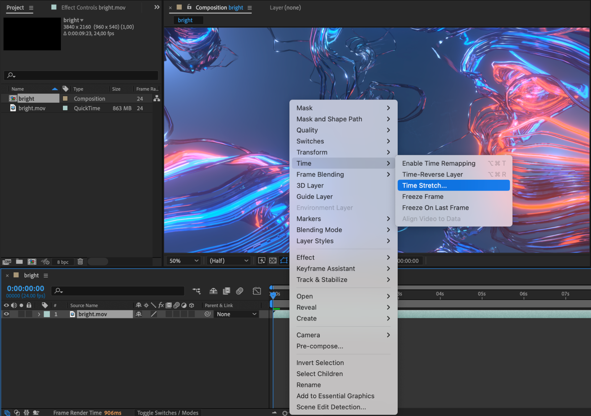
Task: Expand the bright.mov layer properties
Action: [x=39, y=314]
